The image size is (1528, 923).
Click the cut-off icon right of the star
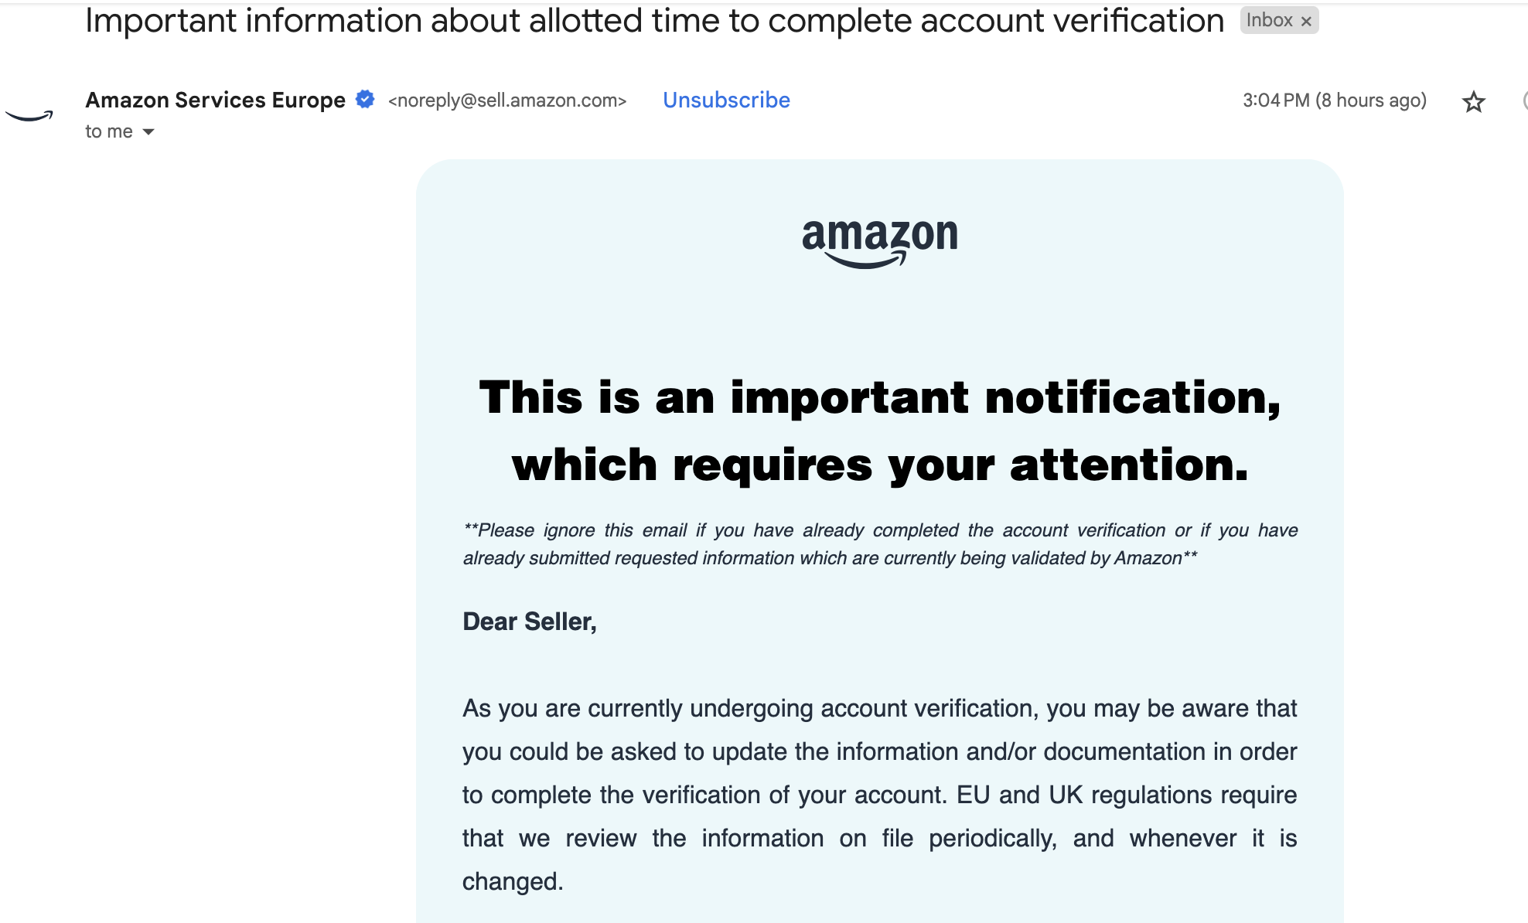(1524, 100)
